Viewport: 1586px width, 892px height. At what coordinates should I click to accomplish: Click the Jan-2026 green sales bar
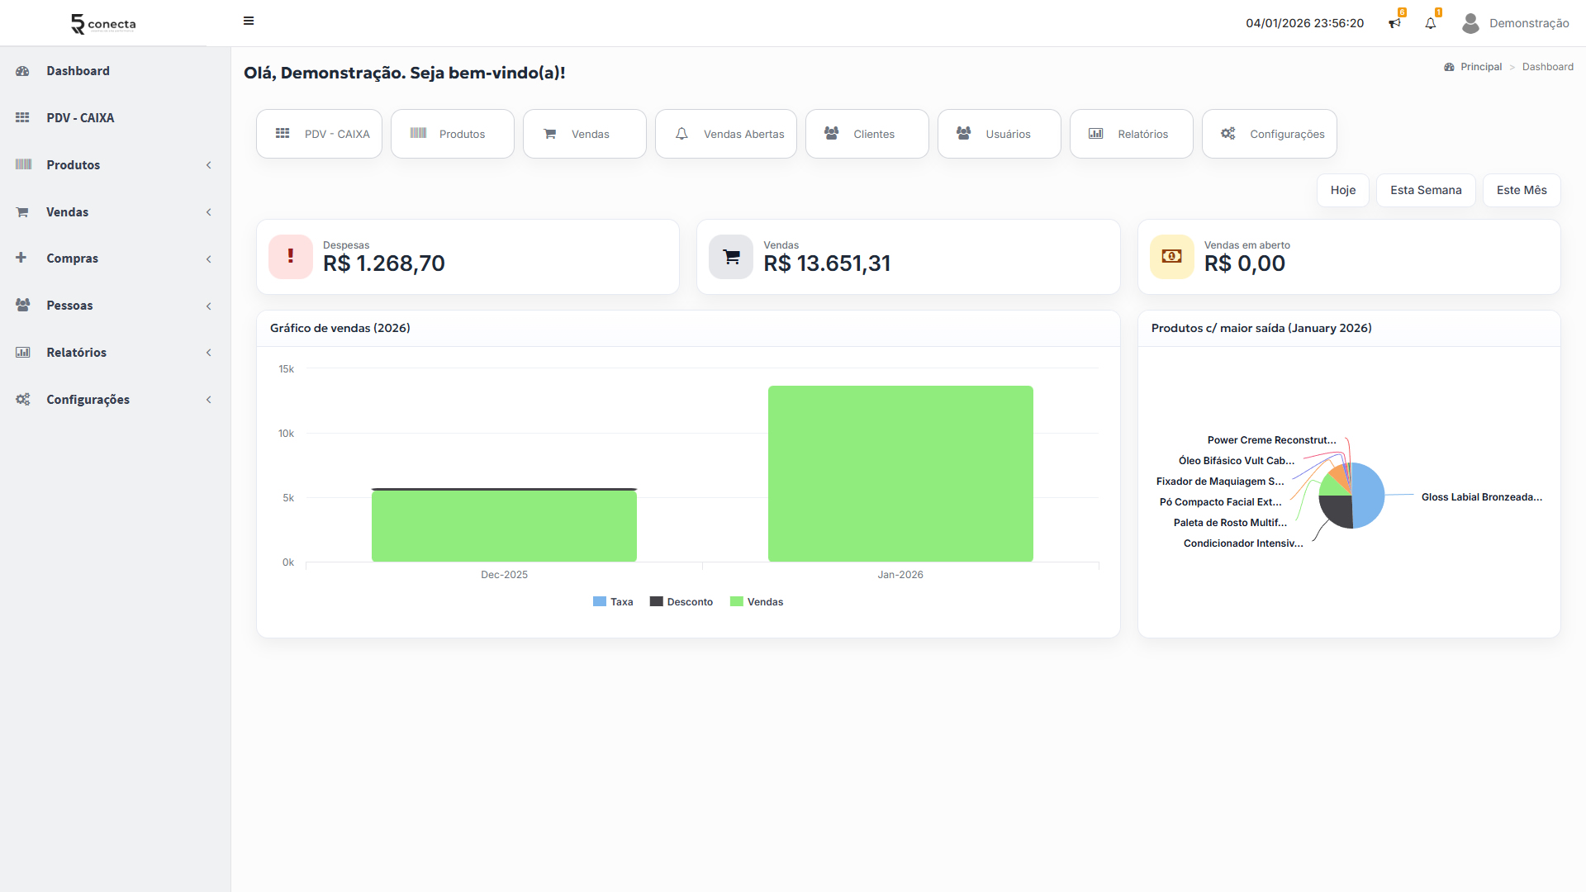(x=900, y=474)
